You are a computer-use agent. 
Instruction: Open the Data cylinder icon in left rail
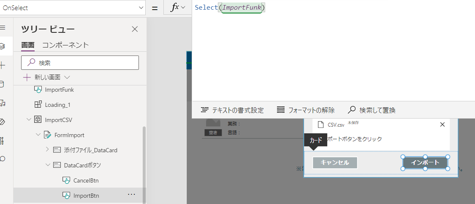[2, 84]
